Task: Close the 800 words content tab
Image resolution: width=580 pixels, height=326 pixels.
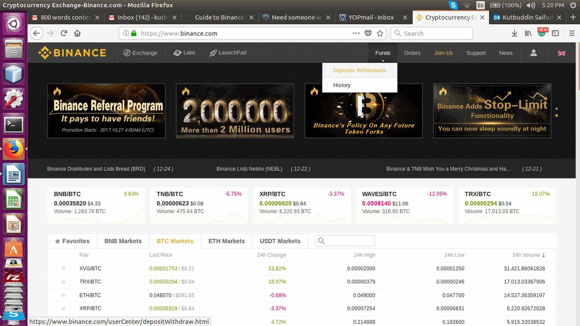Action: [x=97, y=17]
